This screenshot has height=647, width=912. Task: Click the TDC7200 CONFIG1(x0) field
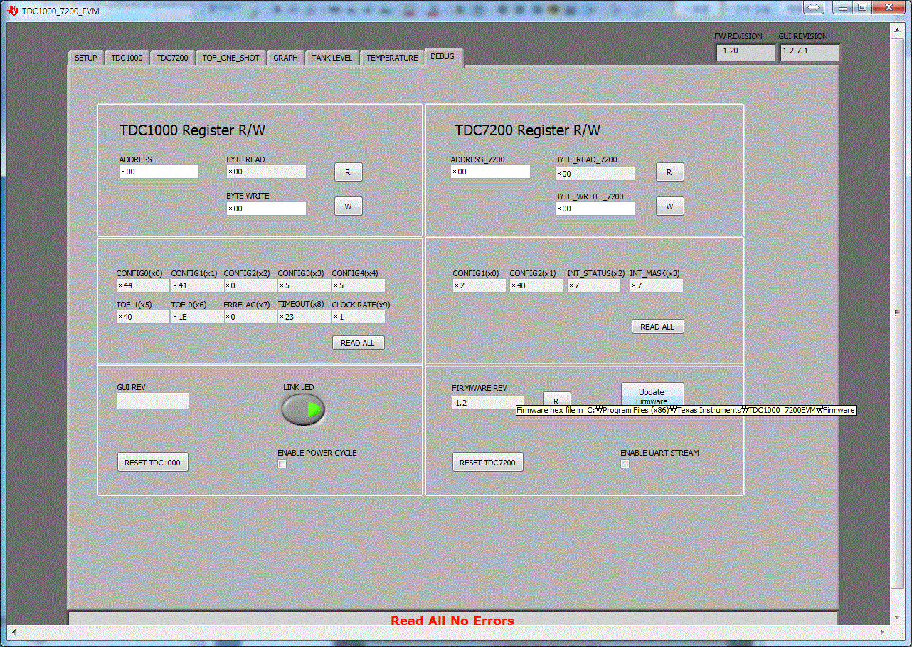(x=479, y=285)
